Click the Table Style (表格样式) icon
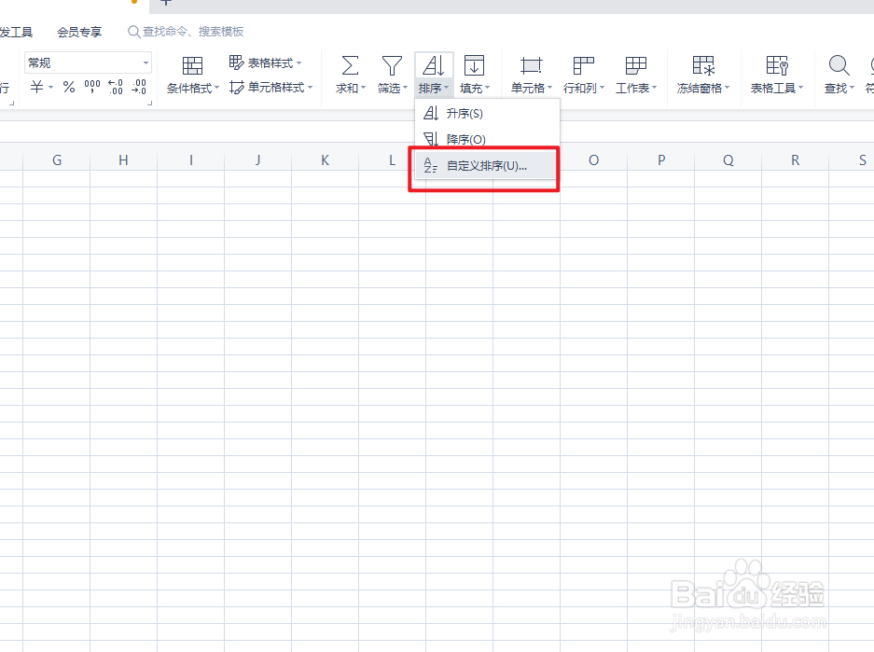 pos(236,62)
